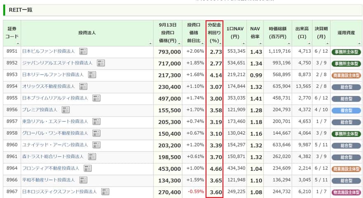The height and width of the screenshot is (198, 363).
Task: Open news icon for プレミア投資法人
Action: [x=66, y=110]
